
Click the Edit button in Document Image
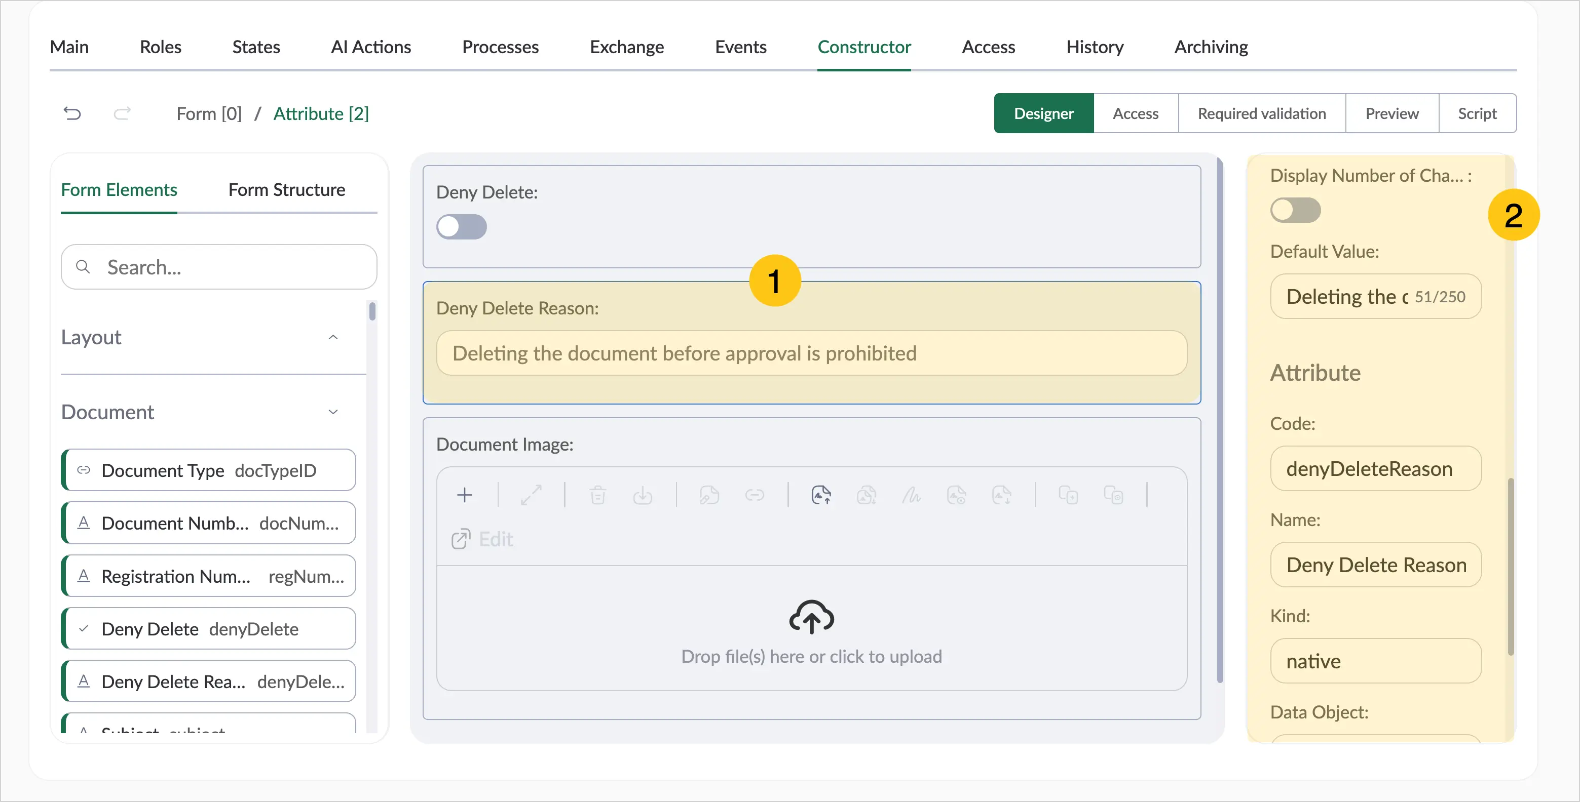coord(482,539)
